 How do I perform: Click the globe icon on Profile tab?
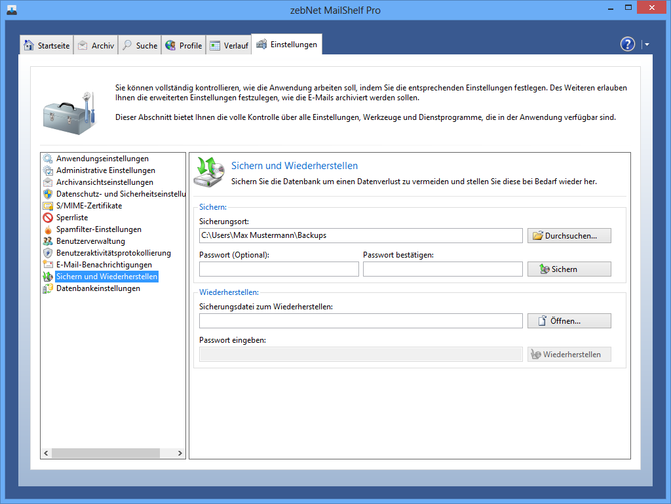point(170,45)
